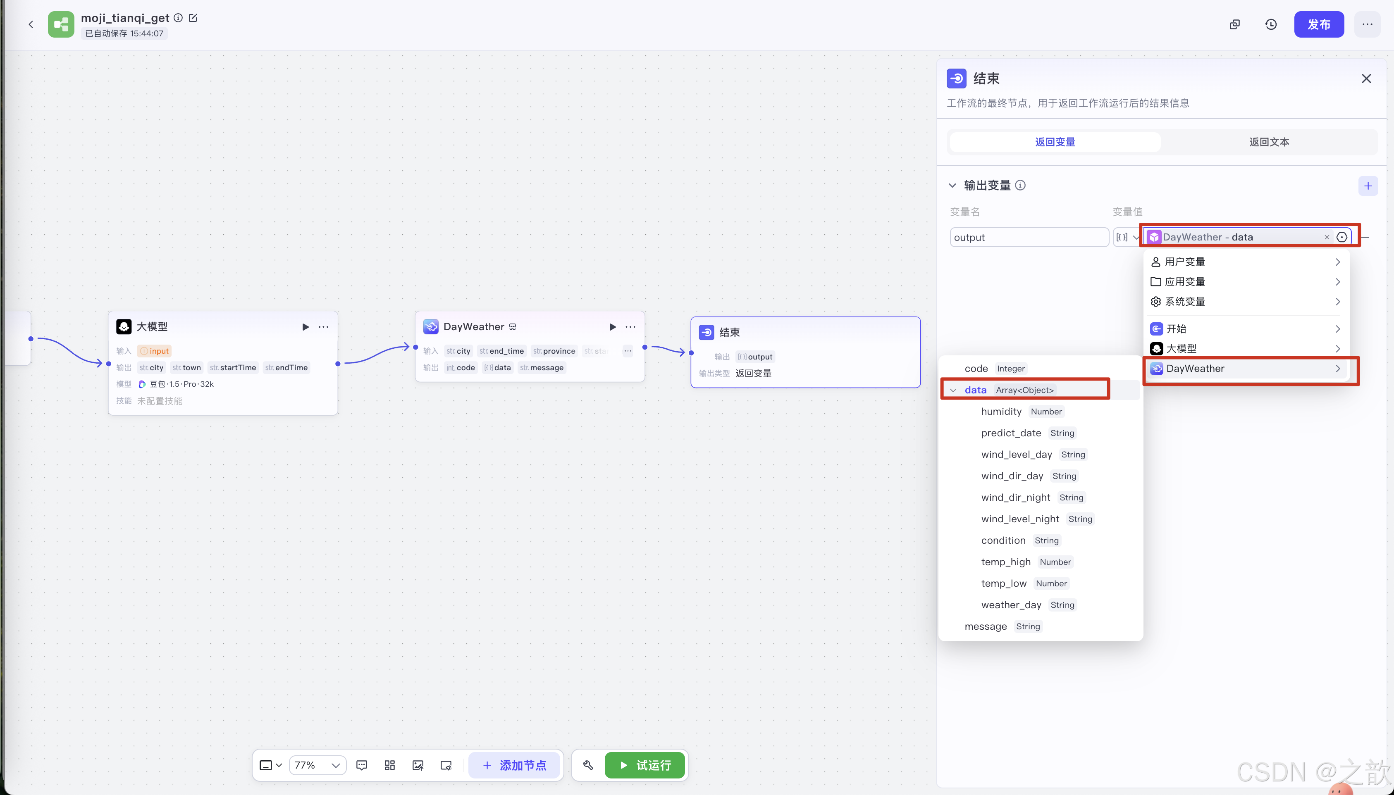Collapse the data Array<Object> tree item

click(953, 390)
